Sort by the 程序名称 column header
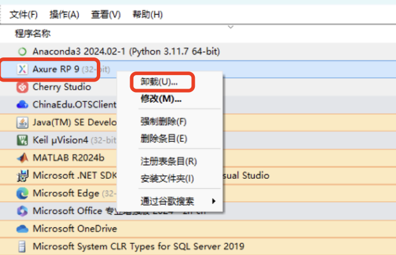This screenshot has width=396, height=255. coord(33,33)
